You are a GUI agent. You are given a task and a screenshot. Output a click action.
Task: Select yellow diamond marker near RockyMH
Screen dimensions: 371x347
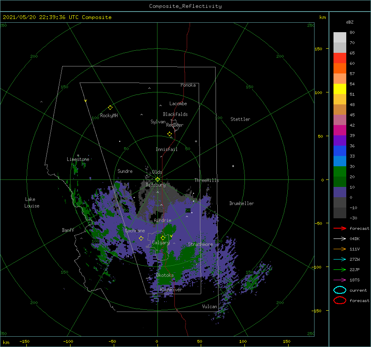click(x=110, y=108)
